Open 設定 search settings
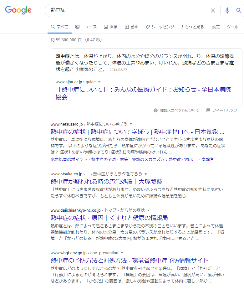This screenshot has height=289, width=244. 216,27
